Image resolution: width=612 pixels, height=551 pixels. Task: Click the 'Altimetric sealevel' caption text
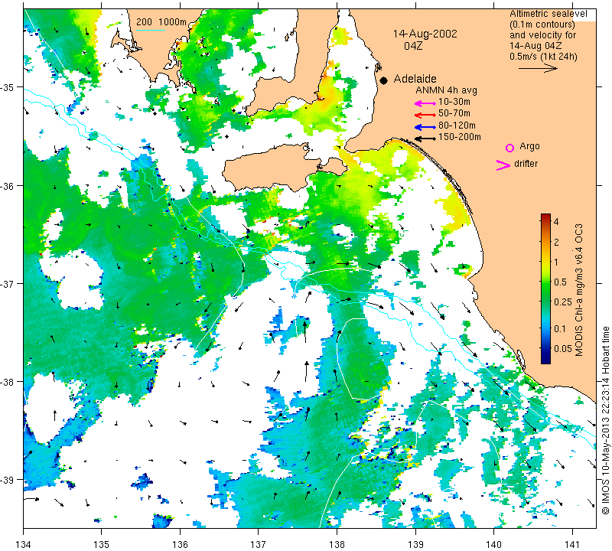pos(548,14)
